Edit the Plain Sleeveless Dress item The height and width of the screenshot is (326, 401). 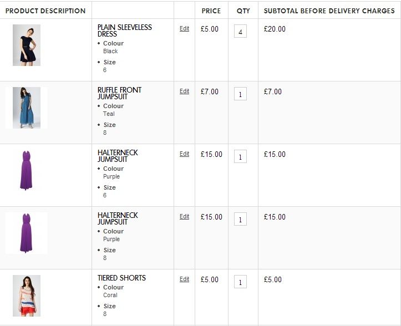point(184,29)
